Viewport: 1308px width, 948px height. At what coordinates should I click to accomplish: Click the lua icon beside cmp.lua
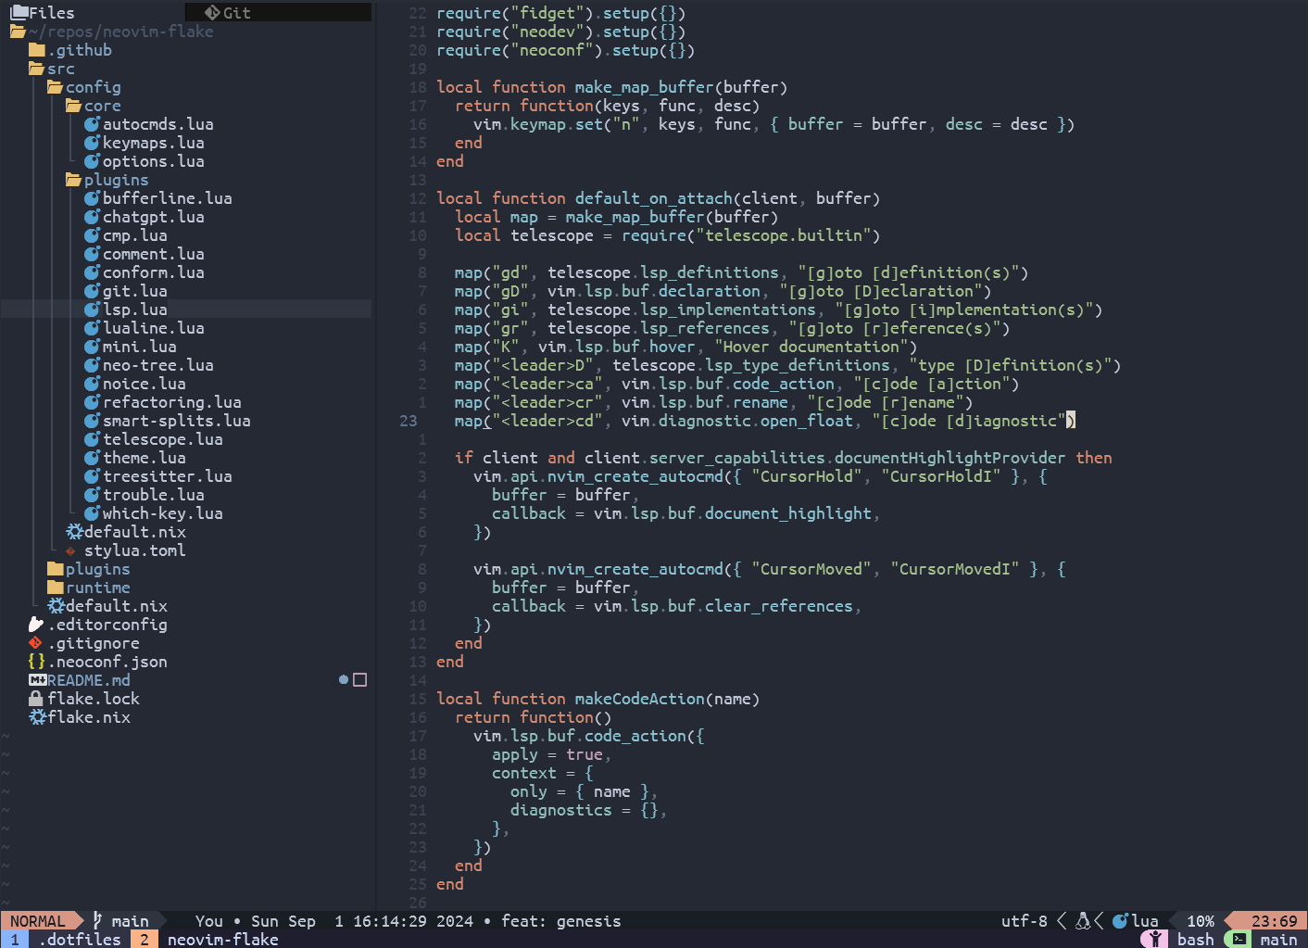click(x=93, y=235)
